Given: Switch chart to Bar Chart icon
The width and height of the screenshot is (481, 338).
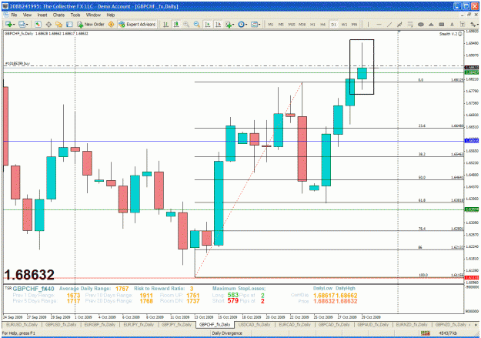Looking at the screenshot, I should click(165, 24).
